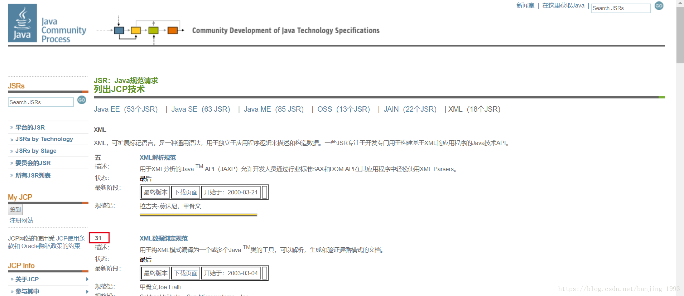Click the top-right GO search button
The height and width of the screenshot is (296, 684).
(x=659, y=6)
